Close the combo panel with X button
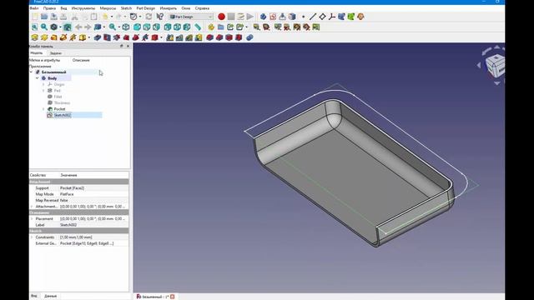 coord(128,46)
